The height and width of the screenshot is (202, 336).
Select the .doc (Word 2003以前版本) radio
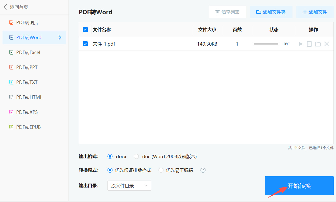136,157
